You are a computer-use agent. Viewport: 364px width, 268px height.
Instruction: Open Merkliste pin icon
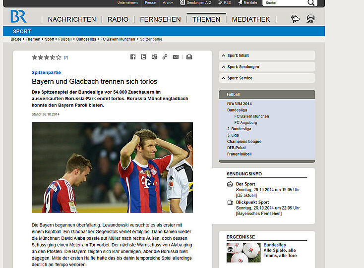[x=240, y=2]
